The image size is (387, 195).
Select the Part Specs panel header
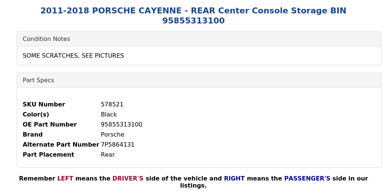199,80
